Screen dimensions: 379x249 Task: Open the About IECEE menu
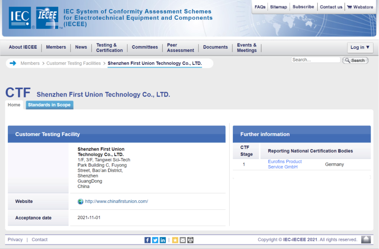pyautogui.click(x=23, y=47)
